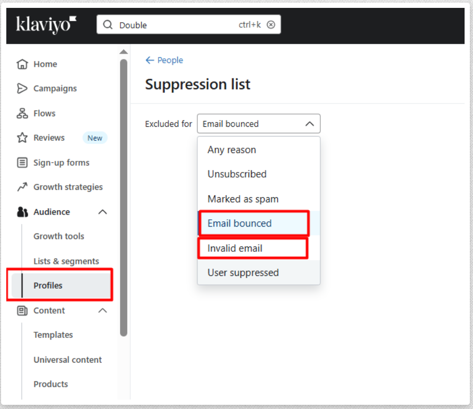Open the Home page
This screenshot has width=473, height=409.
click(45, 64)
